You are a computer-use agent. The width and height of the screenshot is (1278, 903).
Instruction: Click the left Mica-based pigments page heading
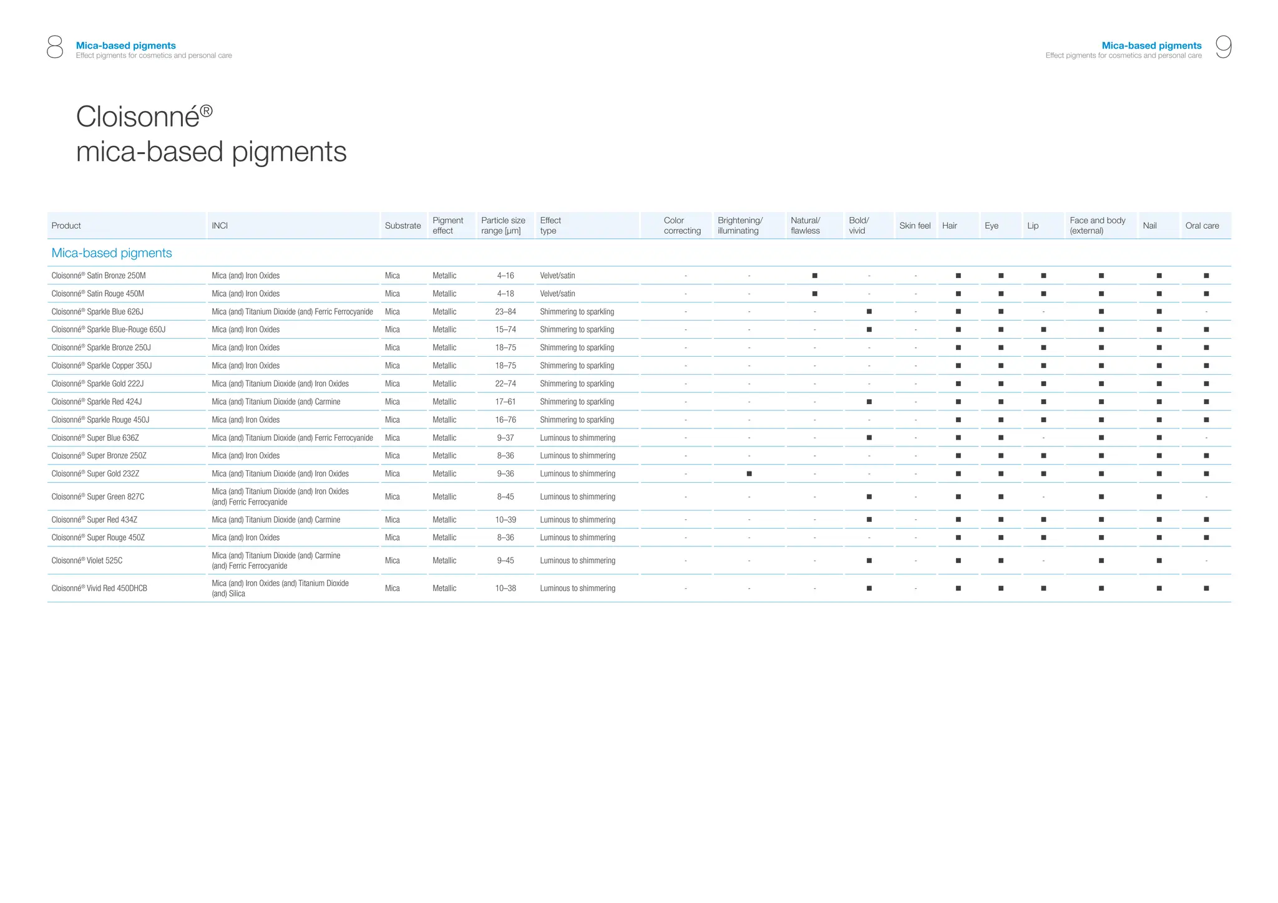125,46
